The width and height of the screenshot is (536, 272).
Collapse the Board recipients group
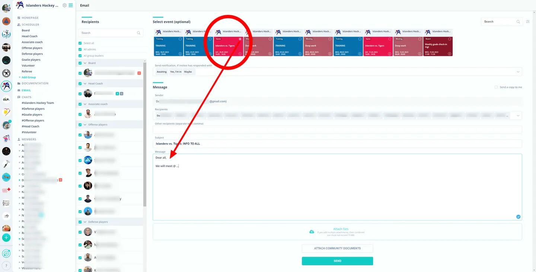point(85,63)
